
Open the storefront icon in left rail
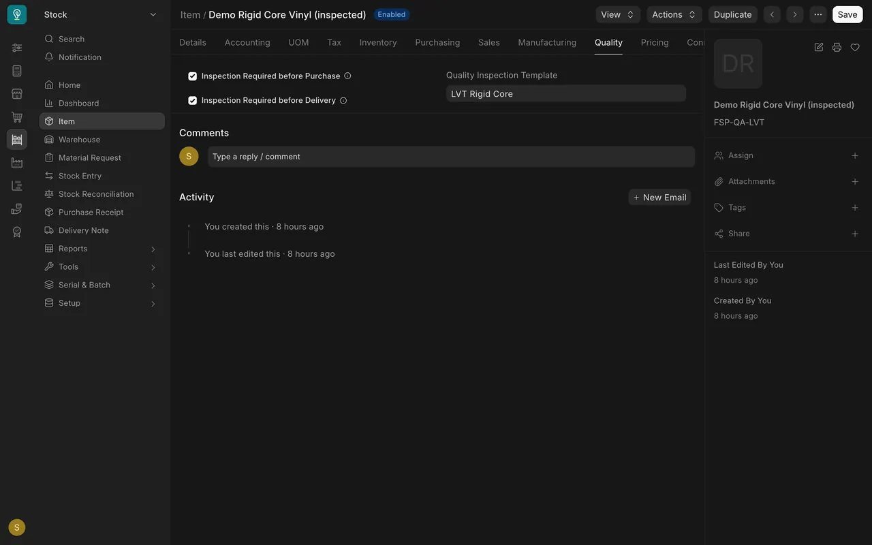tap(17, 94)
